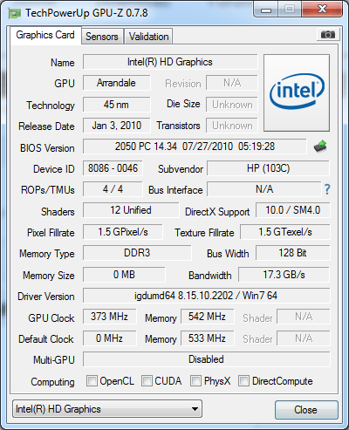
Task: Click the GPU-Z title bar app icon
Action: click(x=15, y=13)
